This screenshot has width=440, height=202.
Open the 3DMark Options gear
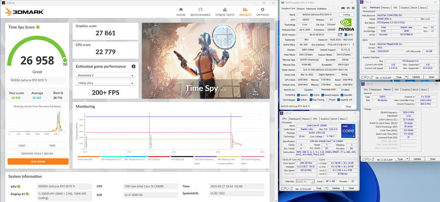click(263, 10)
